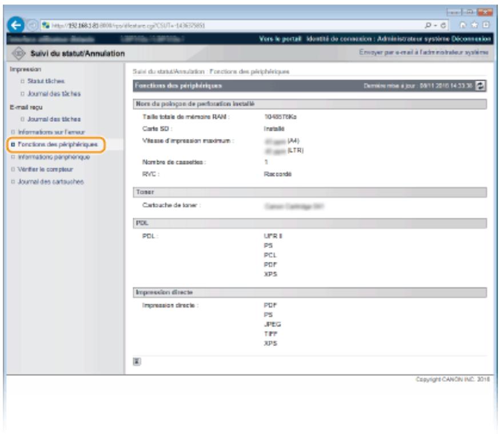Click the PCL entry under PDL
Screen dimensions: 499x434
point(270,255)
